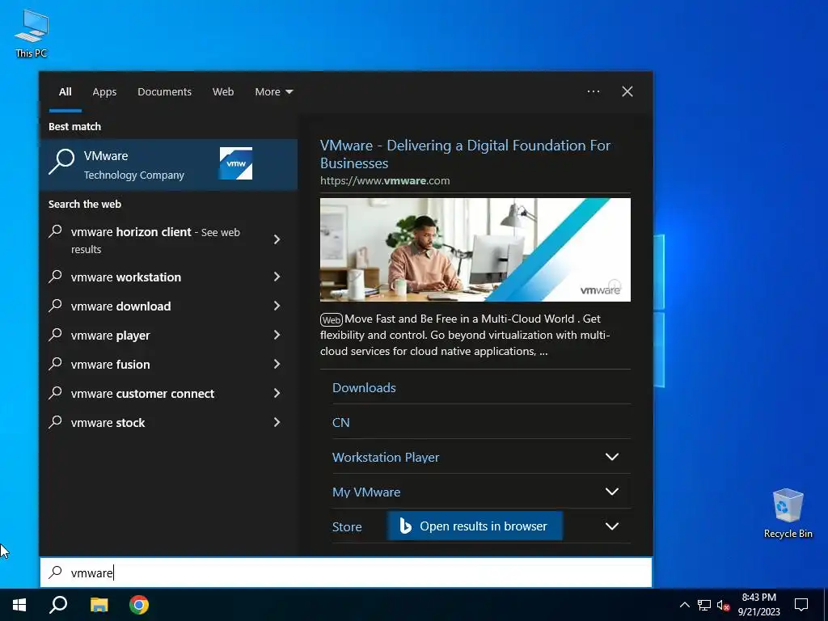Choose vmware horizon client web suggestion
Viewport: 828px width, 621px height.
[155, 239]
